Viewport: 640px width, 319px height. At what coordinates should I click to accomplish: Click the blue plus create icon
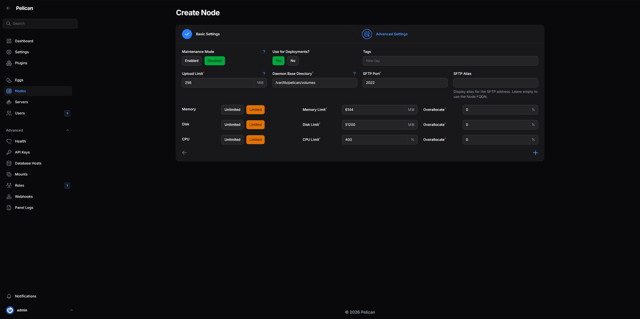(535, 153)
